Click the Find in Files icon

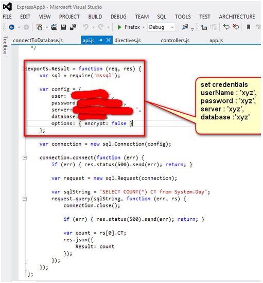coord(185,27)
